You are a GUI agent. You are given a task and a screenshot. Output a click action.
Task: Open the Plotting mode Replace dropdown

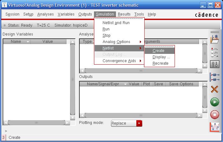click(139, 123)
